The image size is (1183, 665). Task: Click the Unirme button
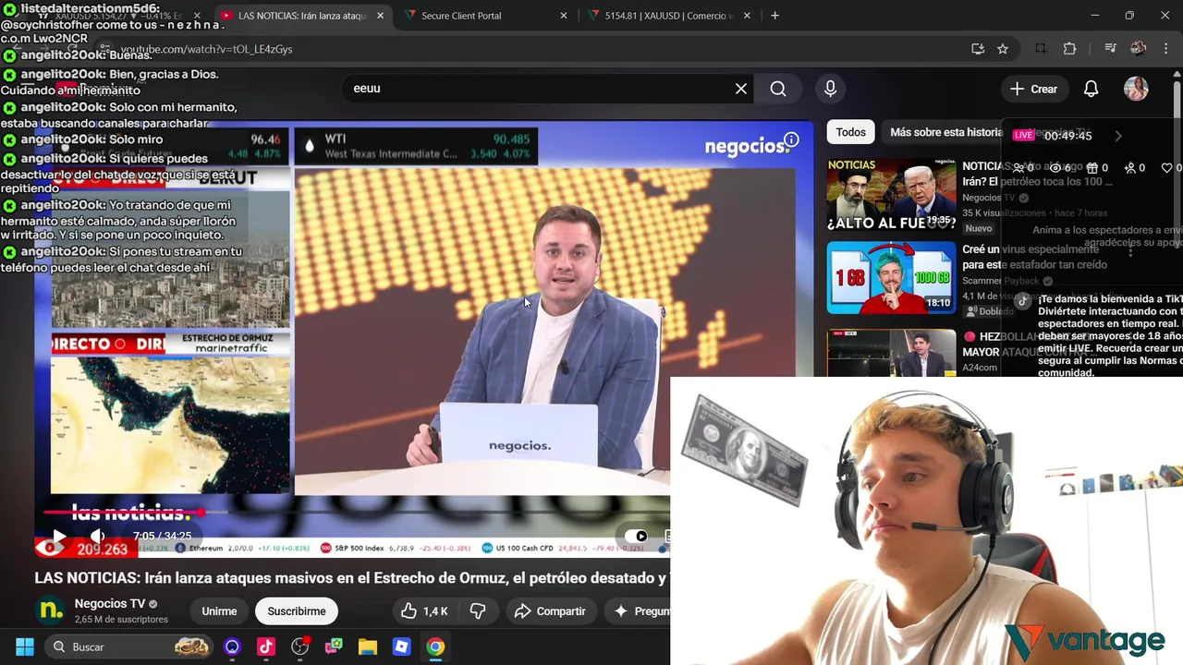coord(219,611)
